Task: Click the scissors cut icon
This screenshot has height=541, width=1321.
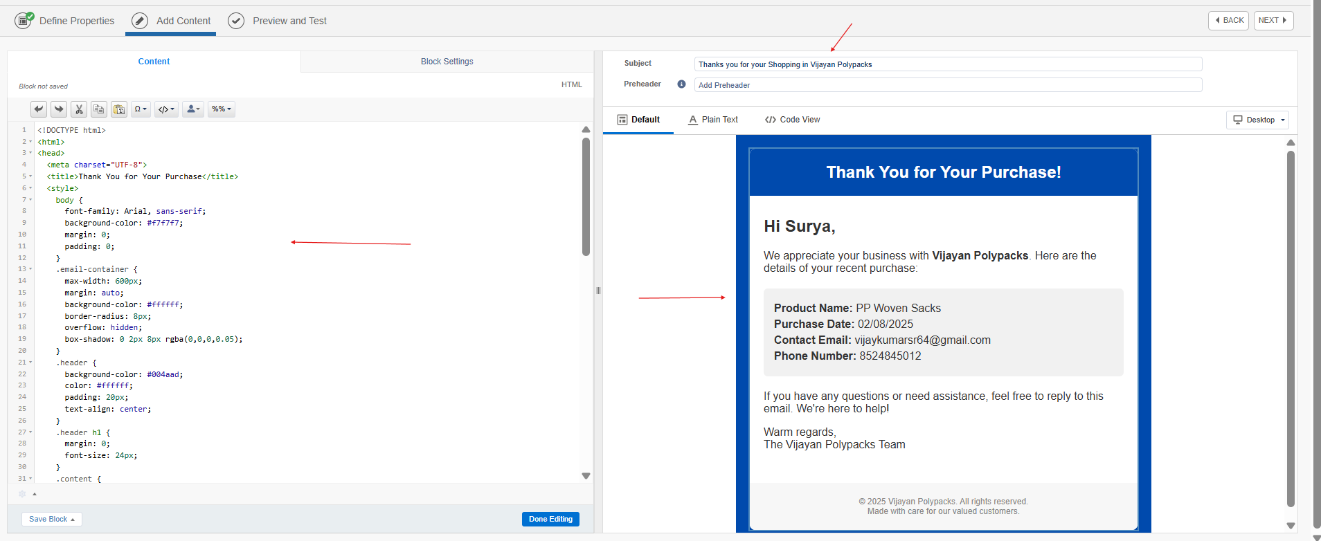Action: [x=79, y=109]
